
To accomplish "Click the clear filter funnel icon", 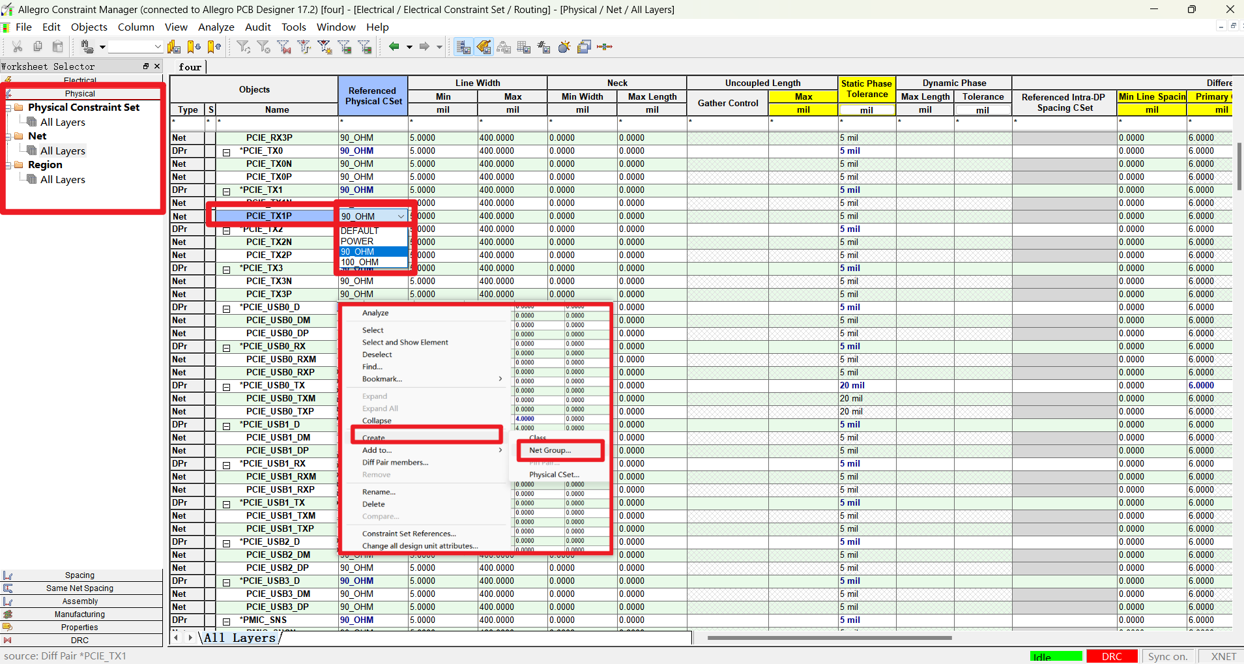I will click(263, 46).
